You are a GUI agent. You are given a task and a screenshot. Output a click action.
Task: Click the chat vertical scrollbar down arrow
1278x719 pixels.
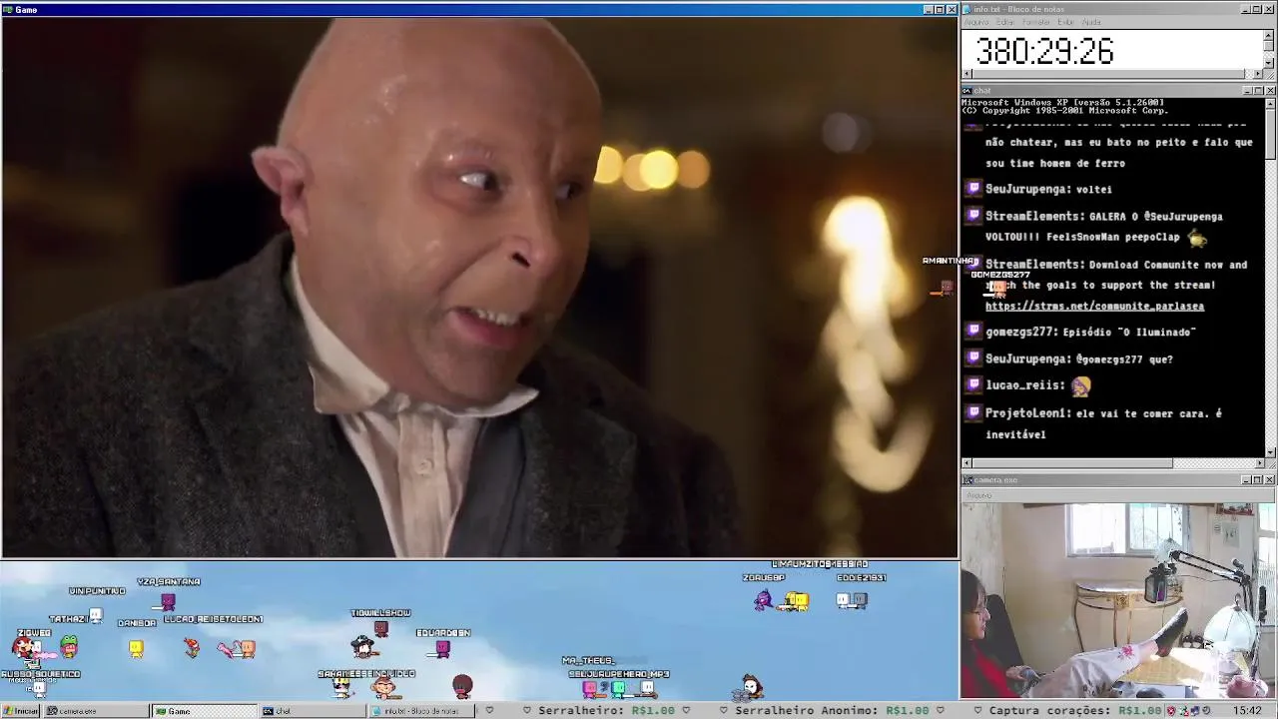tap(1270, 452)
